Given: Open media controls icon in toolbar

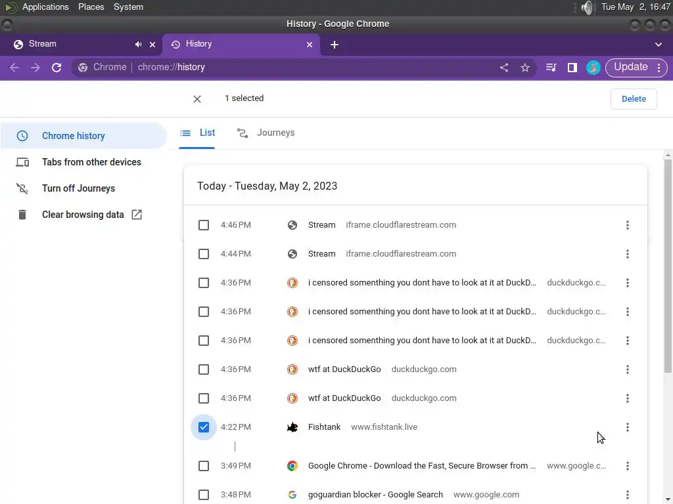Looking at the screenshot, I should [x=551, y=68].
